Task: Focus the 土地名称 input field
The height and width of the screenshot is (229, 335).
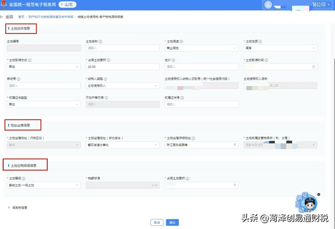Action: point(122,48)
